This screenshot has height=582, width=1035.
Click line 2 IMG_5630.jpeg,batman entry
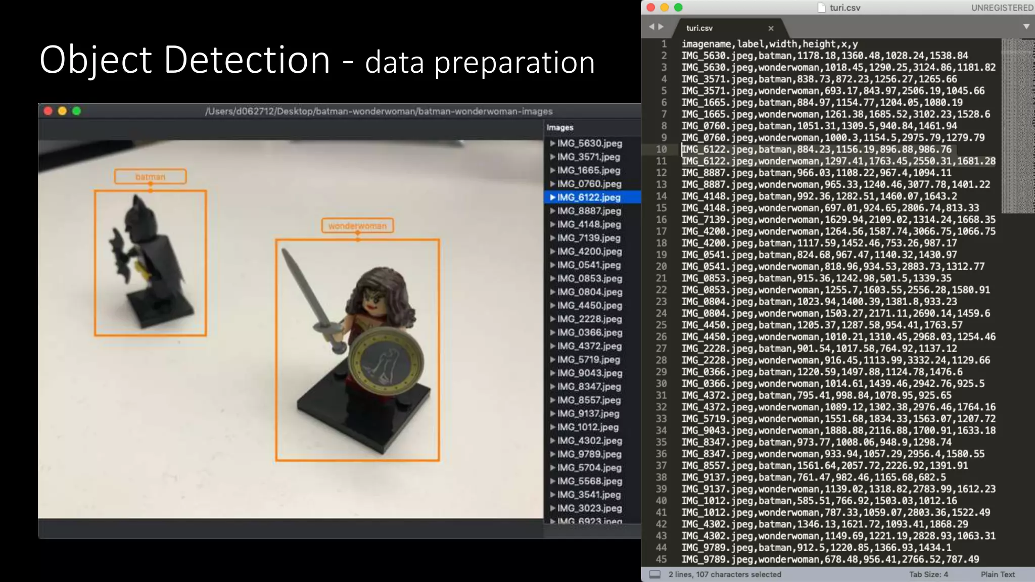[825, 56]
